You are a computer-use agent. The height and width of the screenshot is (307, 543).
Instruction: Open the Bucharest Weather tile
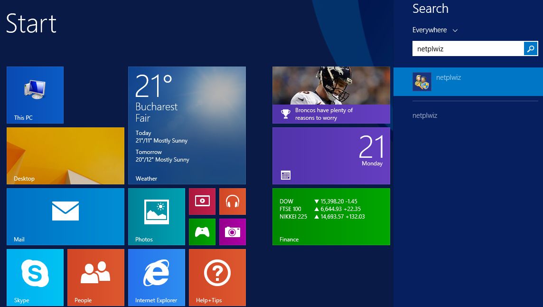[187, 125]
